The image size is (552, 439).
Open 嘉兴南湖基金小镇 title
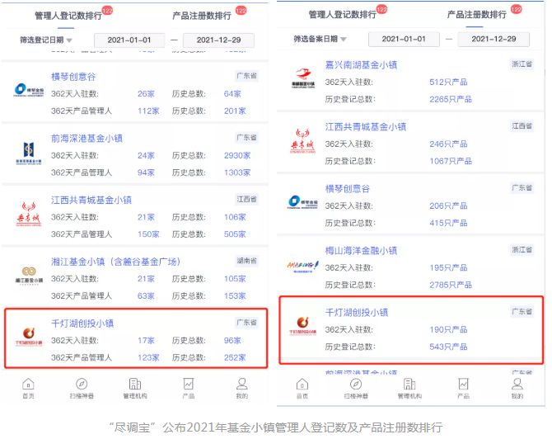(x=361, y=65)
